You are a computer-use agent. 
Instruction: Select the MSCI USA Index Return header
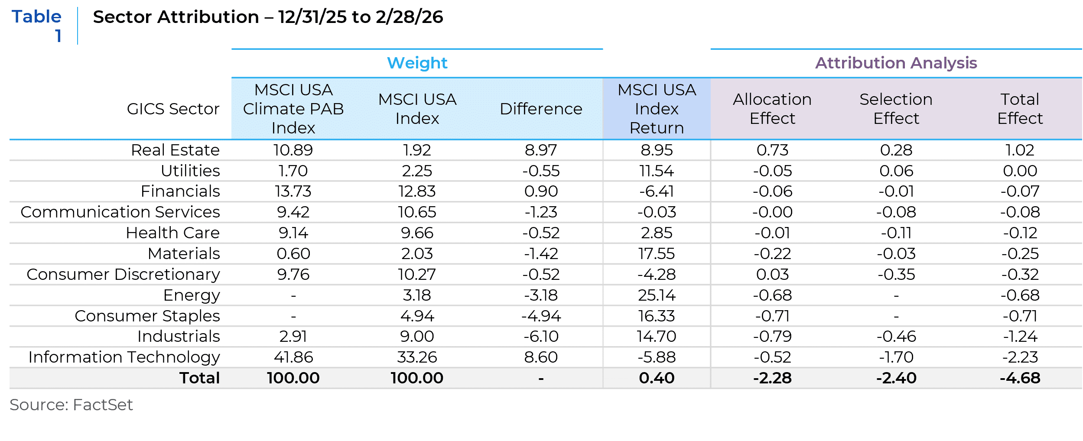657,109
